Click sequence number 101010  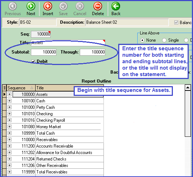point(28,114)
